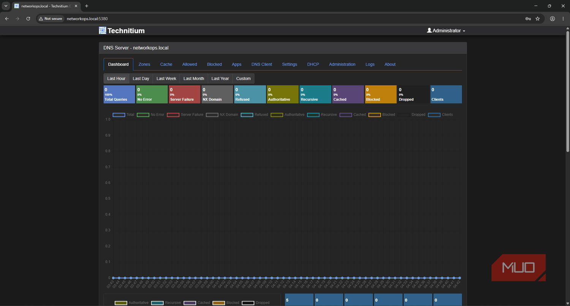Click the Technitium brand name link
Screen dimensions: 570x306
coord(126,31)
